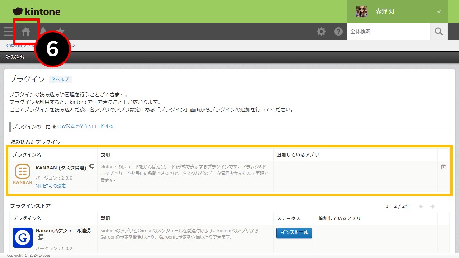Go to the kintone home portal icon
The image size is (459, 258).
pos(26,32)
